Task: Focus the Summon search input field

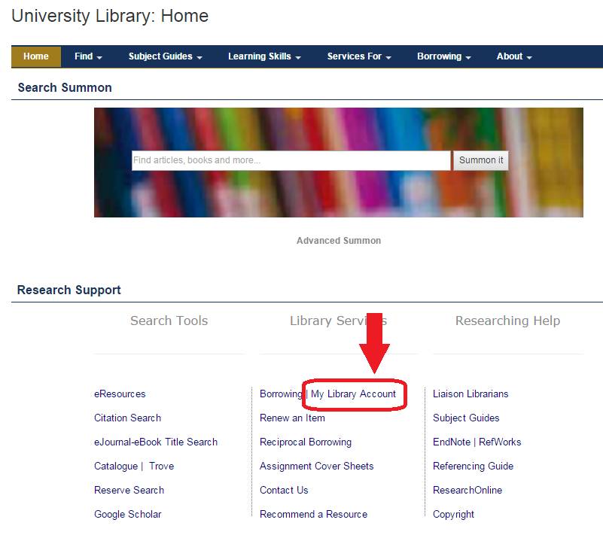Action: (291, 160)
